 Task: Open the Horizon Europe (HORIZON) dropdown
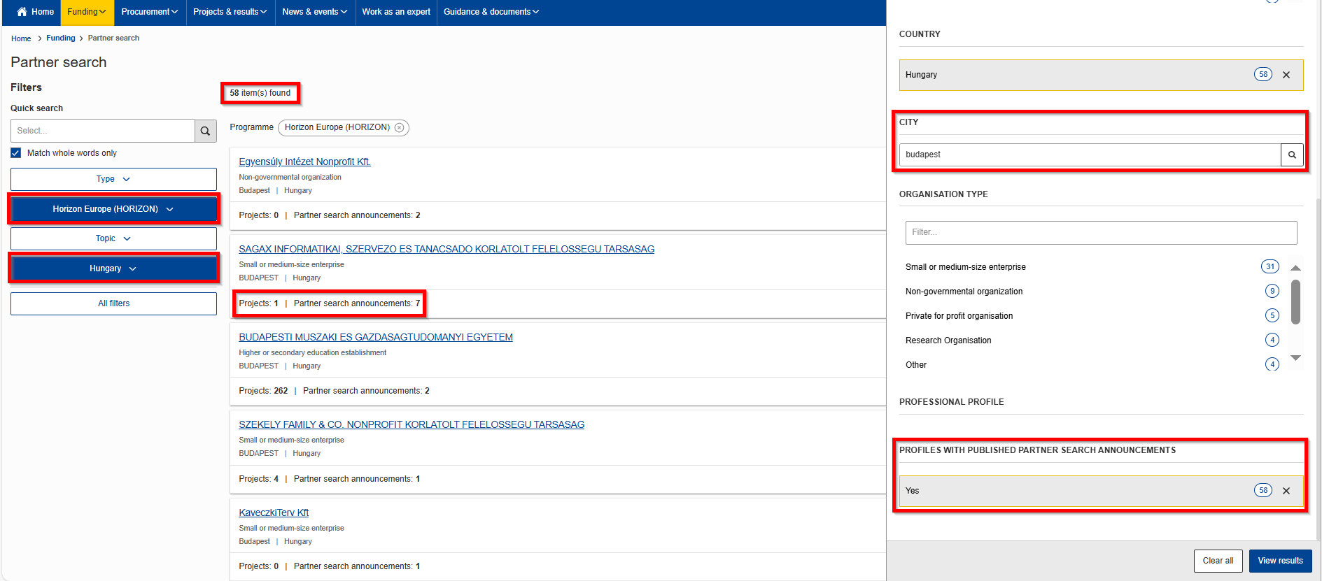[113, 209]
